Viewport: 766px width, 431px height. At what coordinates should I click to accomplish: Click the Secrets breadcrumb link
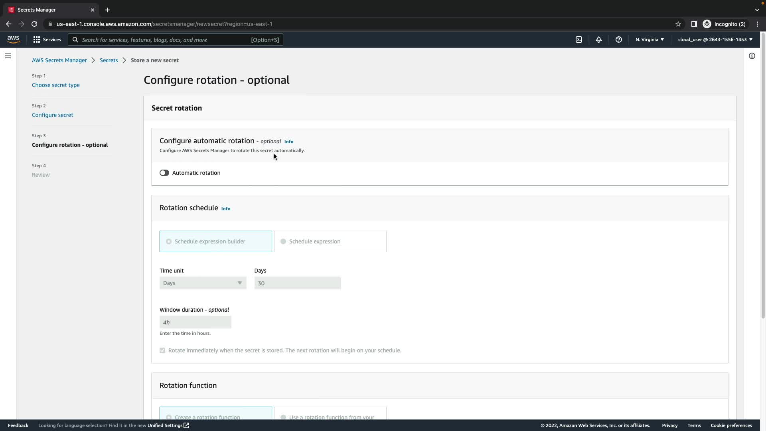[x=109, y=60]
